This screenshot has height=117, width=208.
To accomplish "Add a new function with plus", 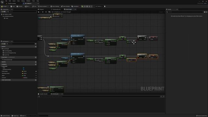I will tap(36, 57).
